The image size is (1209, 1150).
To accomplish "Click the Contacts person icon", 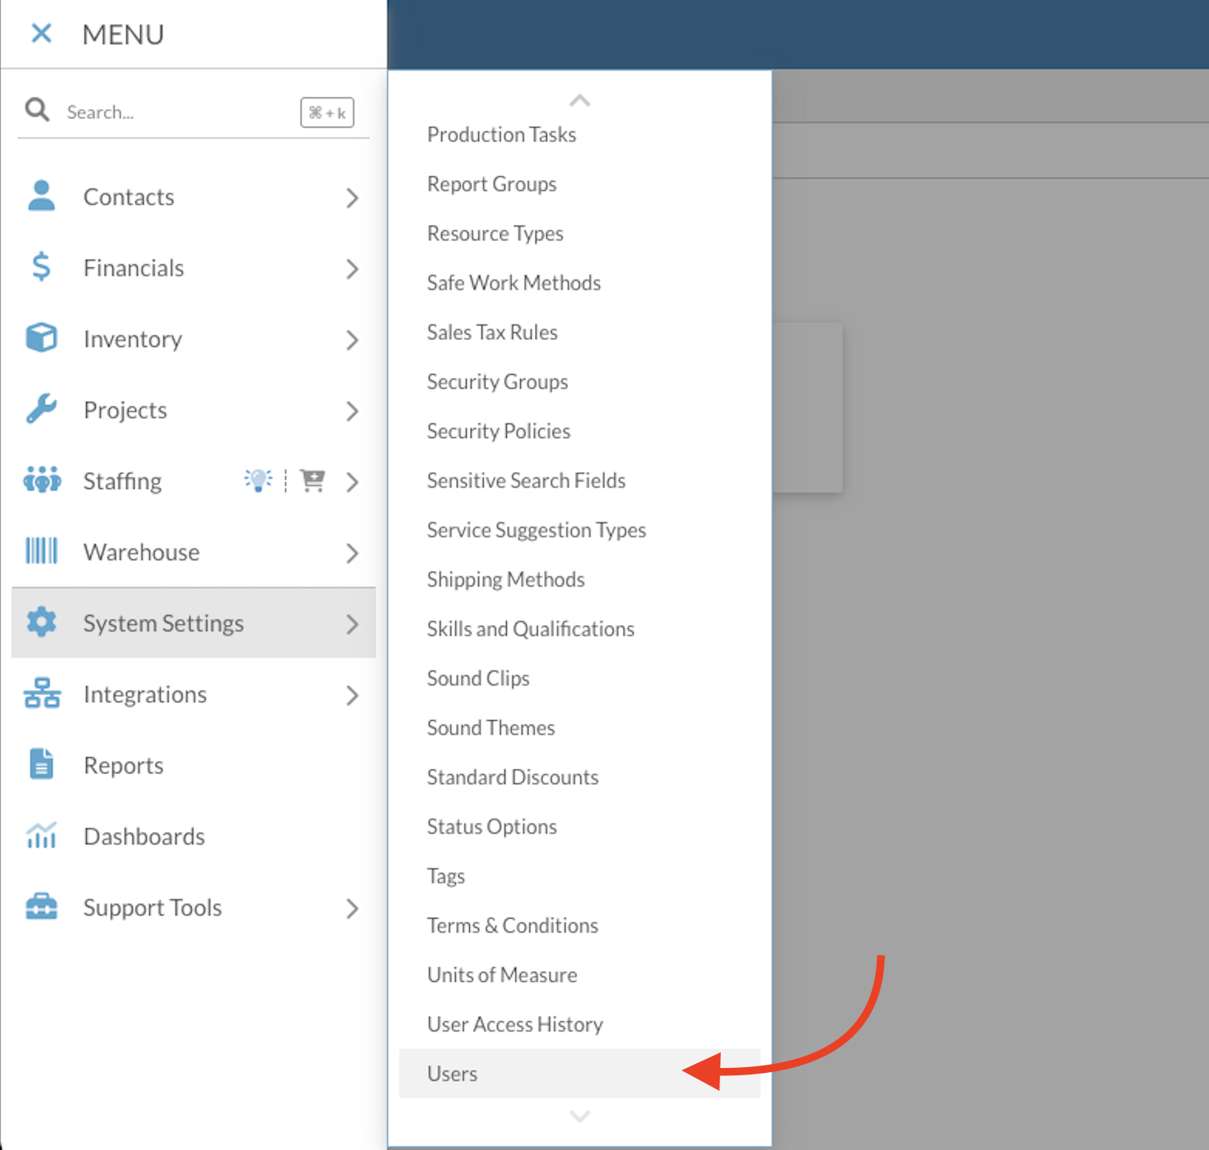I will tap(41, 197).
